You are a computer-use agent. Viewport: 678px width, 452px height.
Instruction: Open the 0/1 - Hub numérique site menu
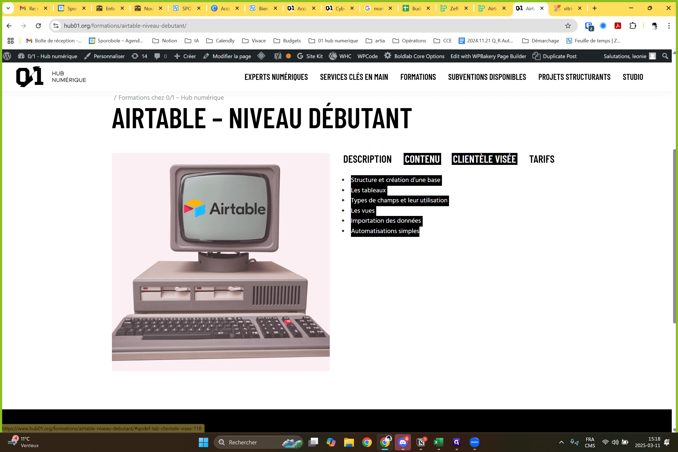48,56
